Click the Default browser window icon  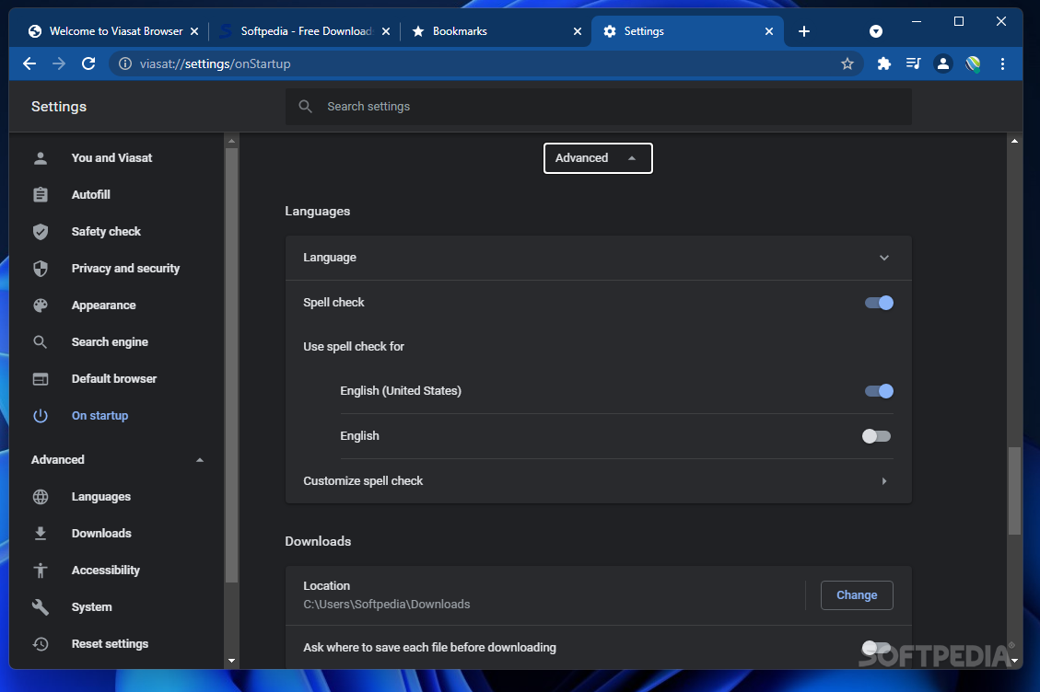tap(41, 378)
